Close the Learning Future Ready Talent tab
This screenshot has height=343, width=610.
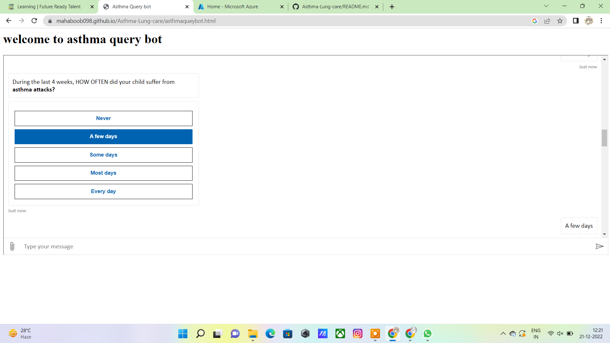[92, 7]
